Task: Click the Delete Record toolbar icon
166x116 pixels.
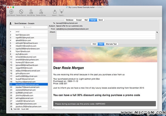Action: pyautogui.click(x=21, y=12)
